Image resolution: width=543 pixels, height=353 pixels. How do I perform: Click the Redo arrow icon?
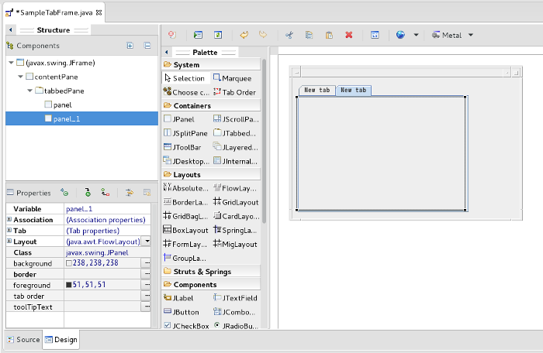click(263, 35)
